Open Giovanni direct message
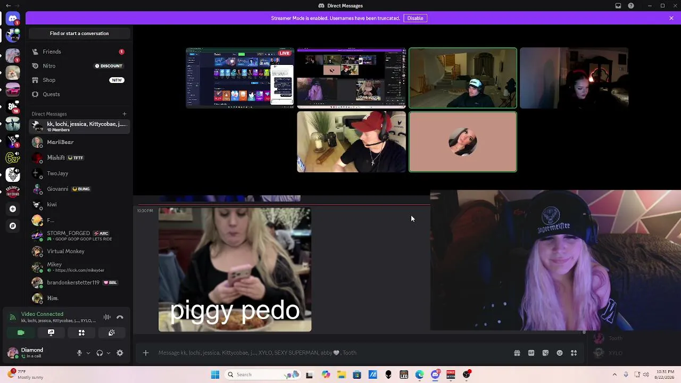The image size is (681, 383). [79, 189]
